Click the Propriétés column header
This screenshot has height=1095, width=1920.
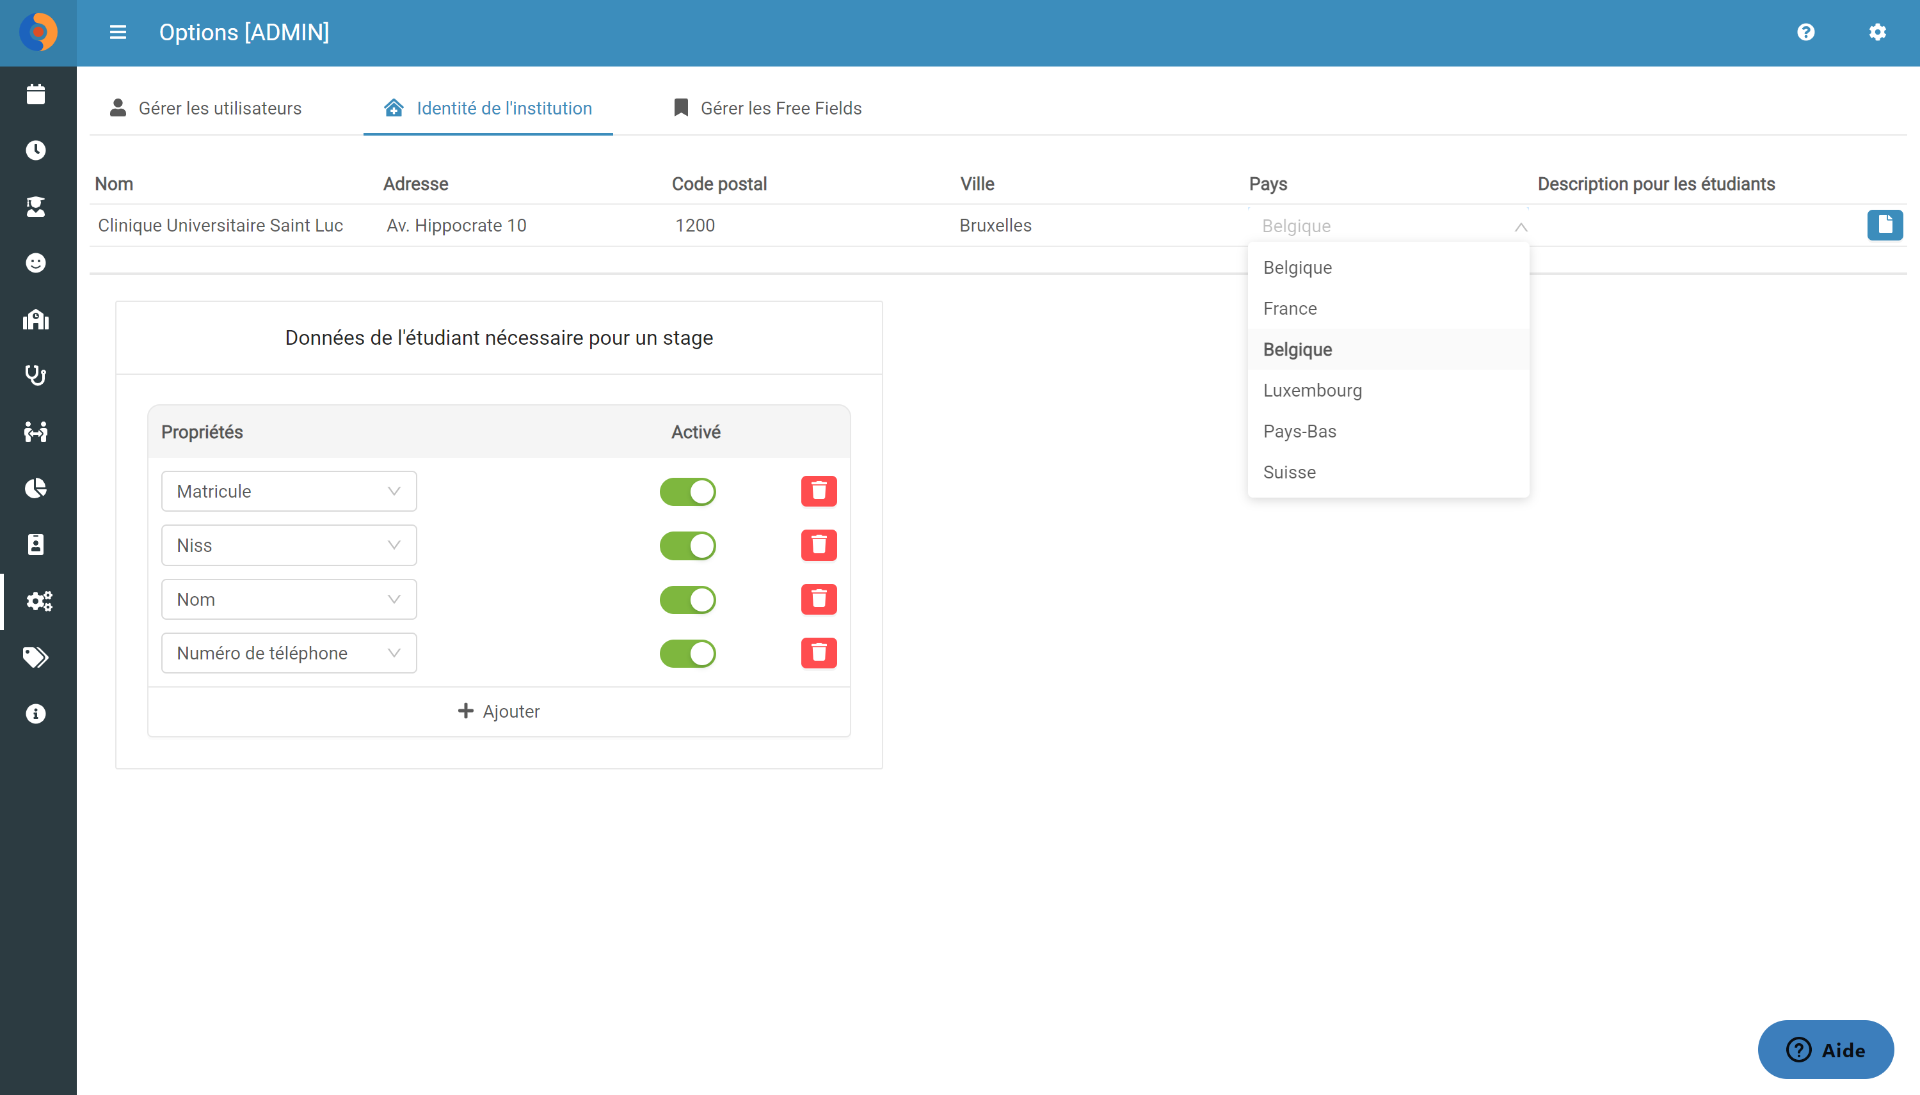tap(202, 432)
